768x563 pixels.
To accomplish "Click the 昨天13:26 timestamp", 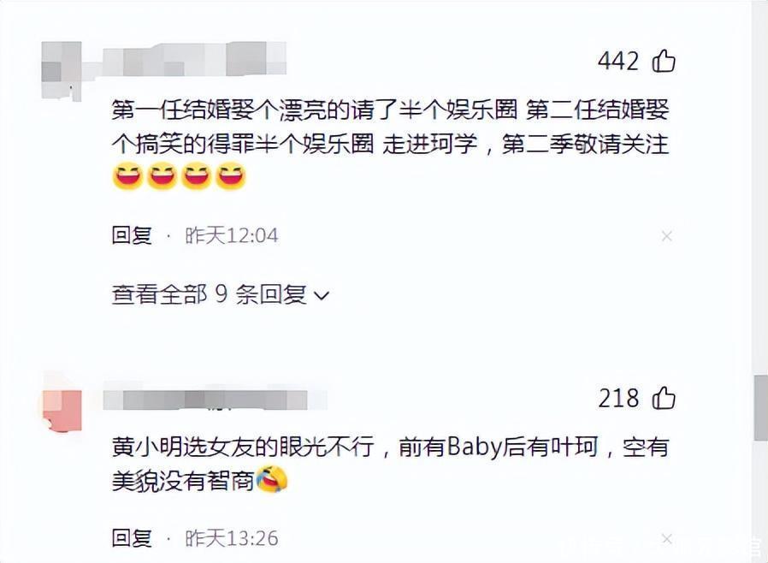I will point(232,538).
